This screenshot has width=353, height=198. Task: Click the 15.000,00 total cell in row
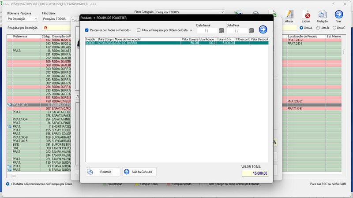coord(225,43)
